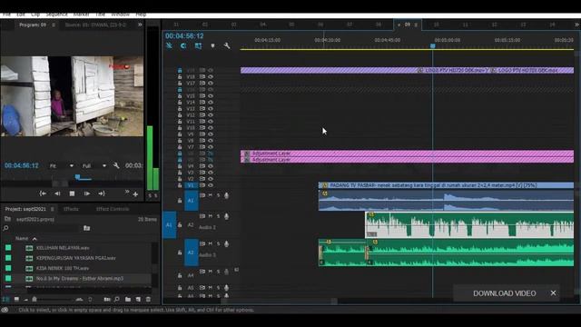
Task: Open Find in the Project panel footer
Action: point(117,299)
